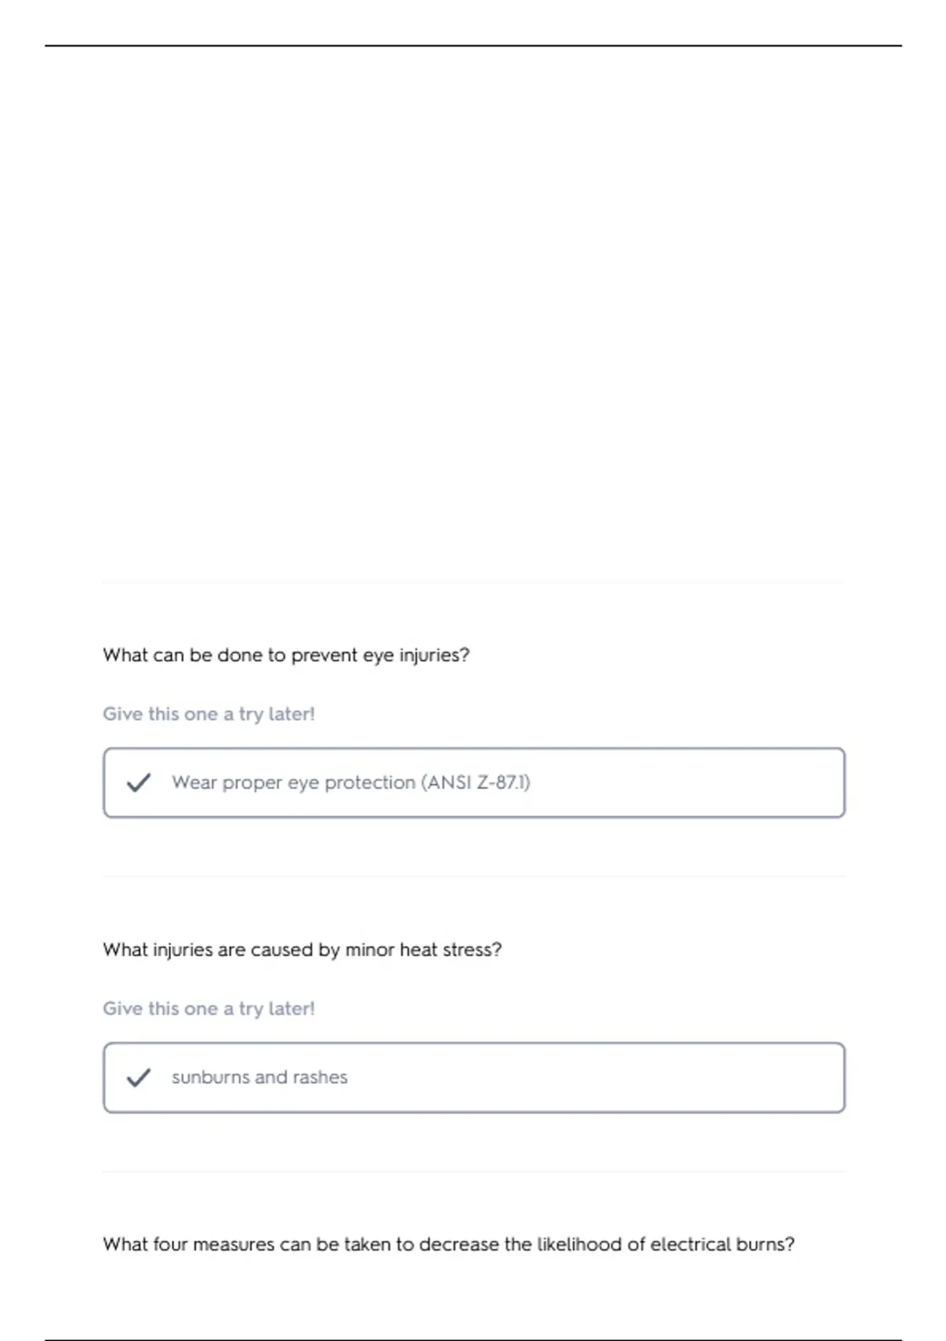Click the bottom horizontal page rule
The width and height of the screenshot is (946, 1341).
[x=473, y=1339]
